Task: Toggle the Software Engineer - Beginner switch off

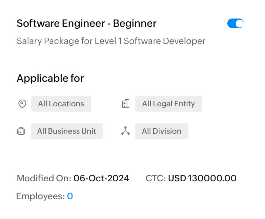Action: pyautogui.click(x=235, y=23)
